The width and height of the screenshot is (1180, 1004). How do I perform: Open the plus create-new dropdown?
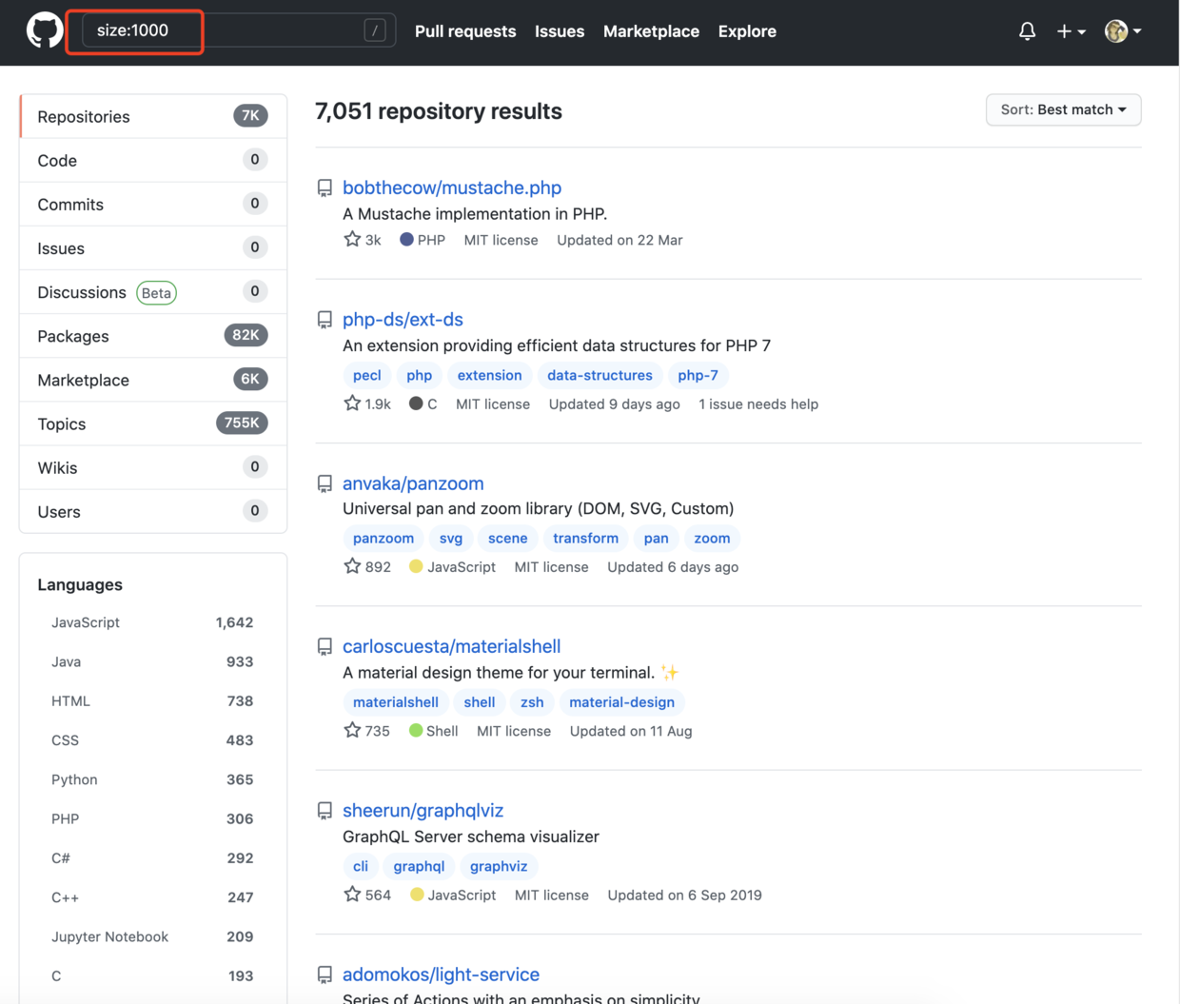[x=1071, y=31]
